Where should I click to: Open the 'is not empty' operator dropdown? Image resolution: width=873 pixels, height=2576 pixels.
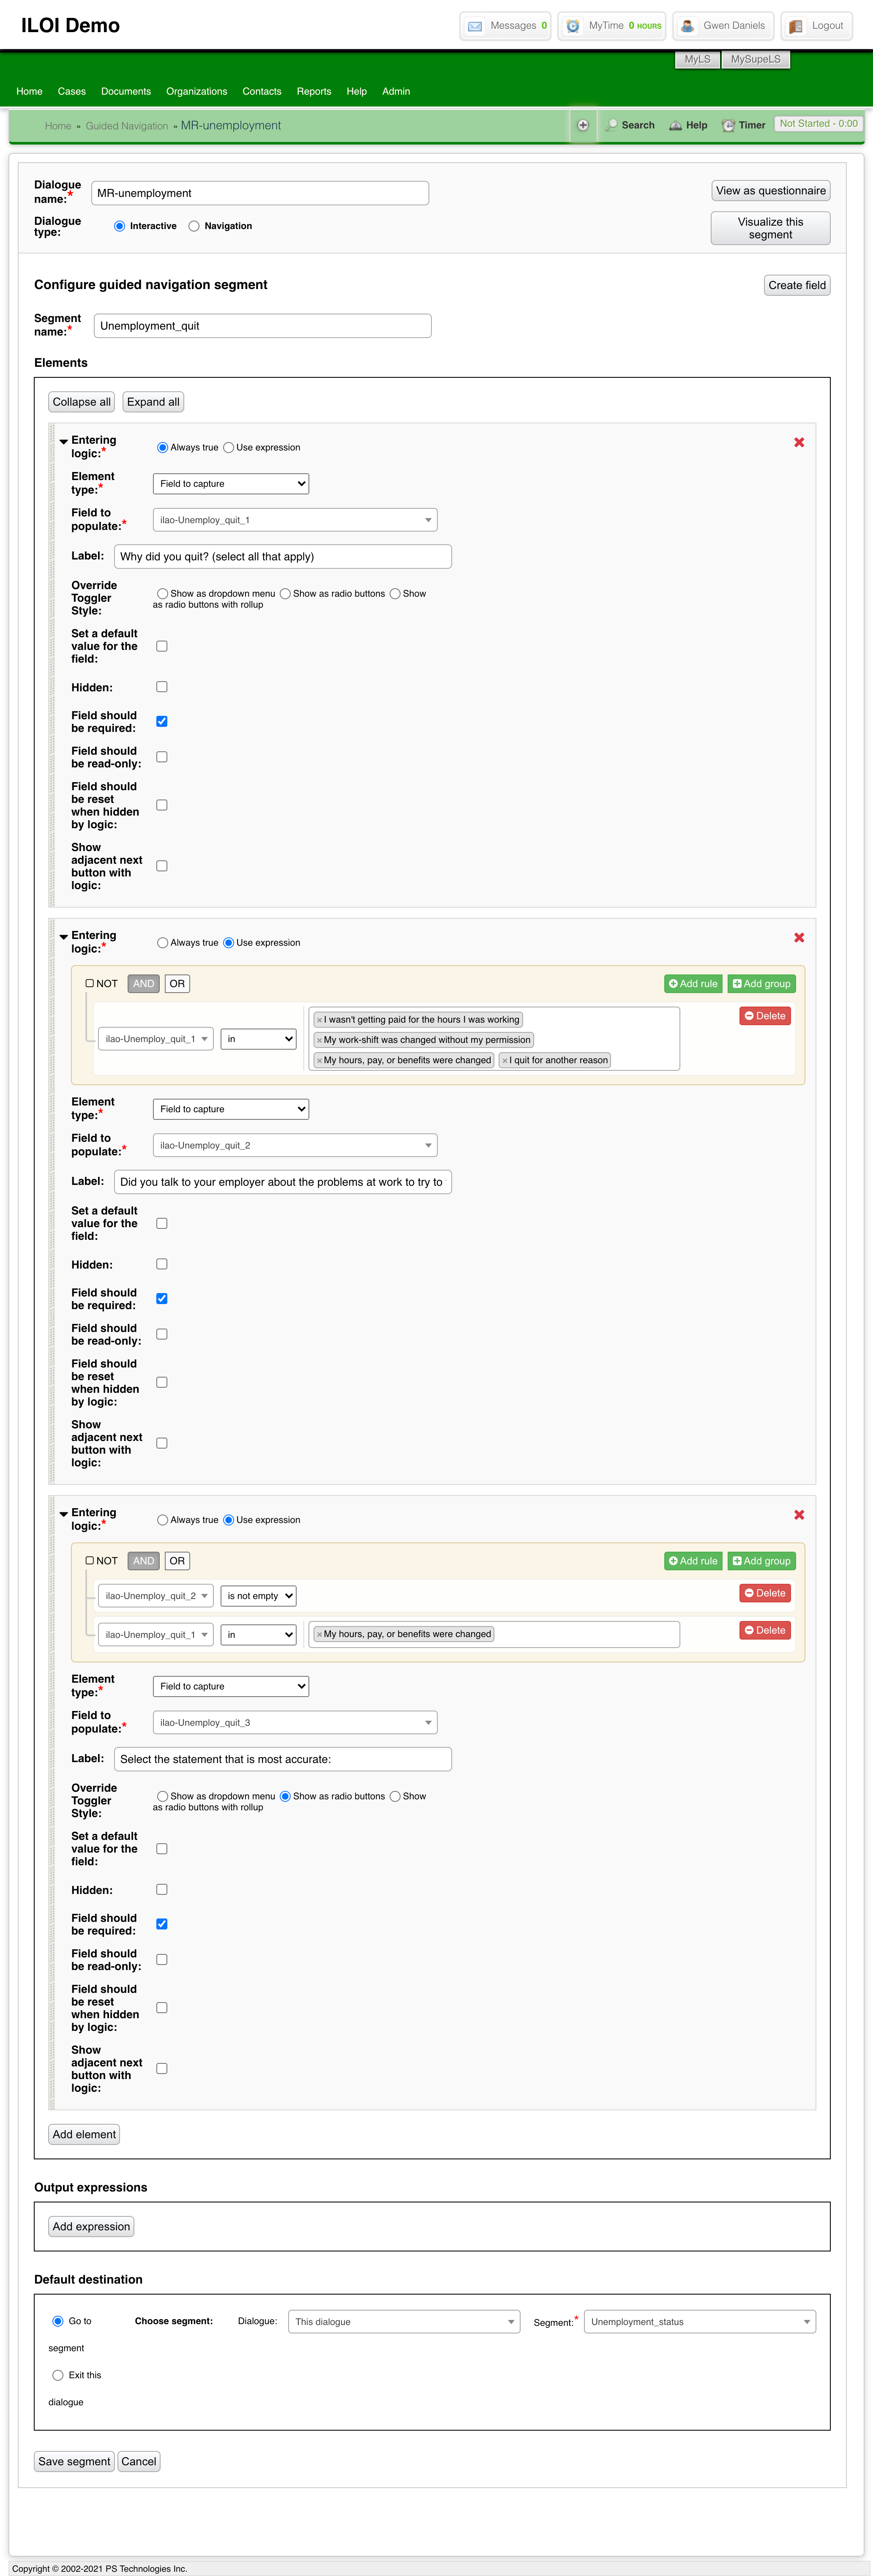[259, 1596]
